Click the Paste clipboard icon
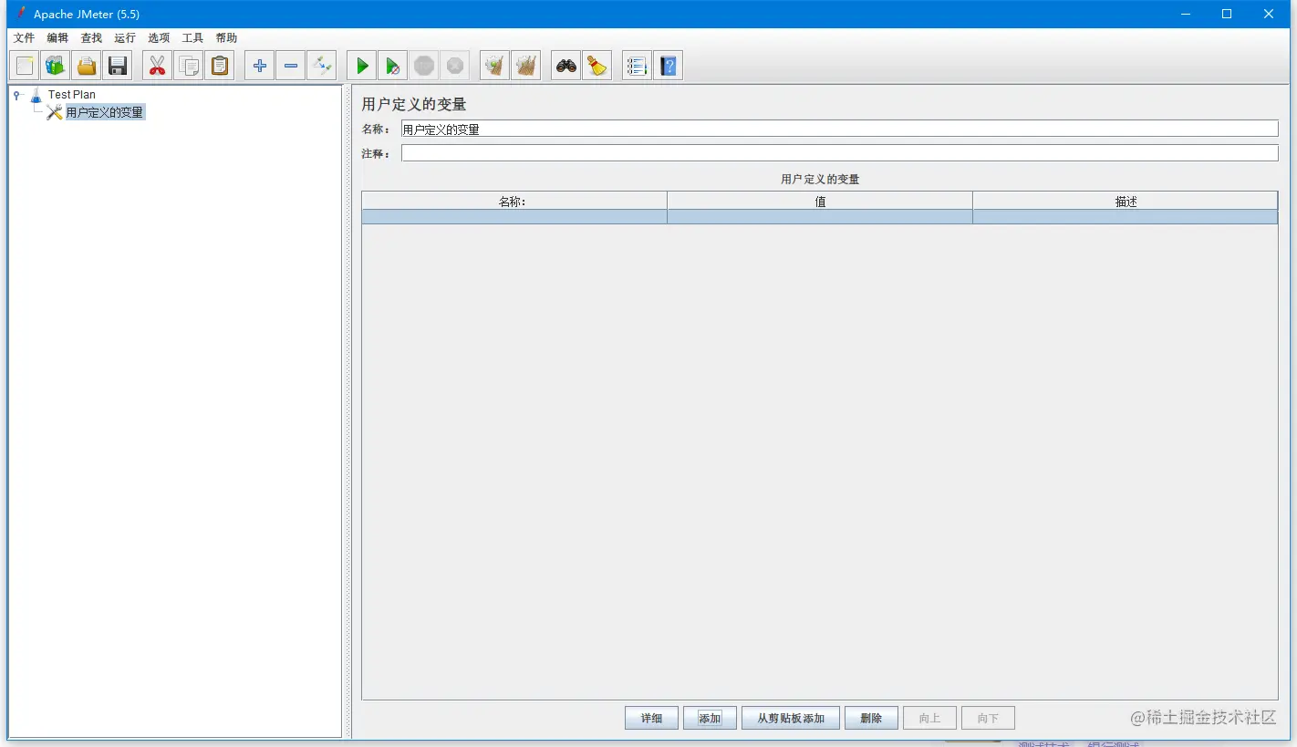This screenshot has height=747, width=1297. coord(220,66)
